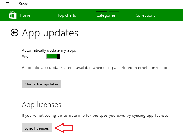Open the hamburger menu
The width and height of the screenshot is (183, 139).
point(8,4)
